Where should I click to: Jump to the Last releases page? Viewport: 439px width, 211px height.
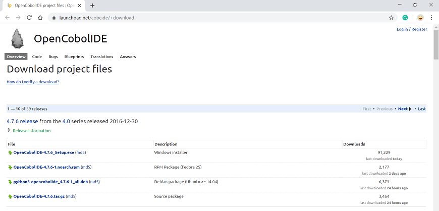pos(422,109)
